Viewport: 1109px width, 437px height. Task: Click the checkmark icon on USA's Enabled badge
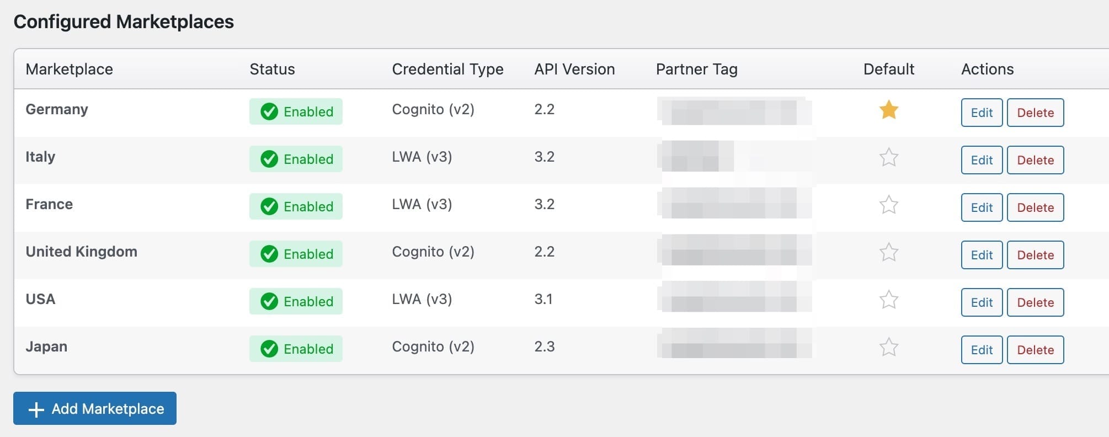[269, 301]
